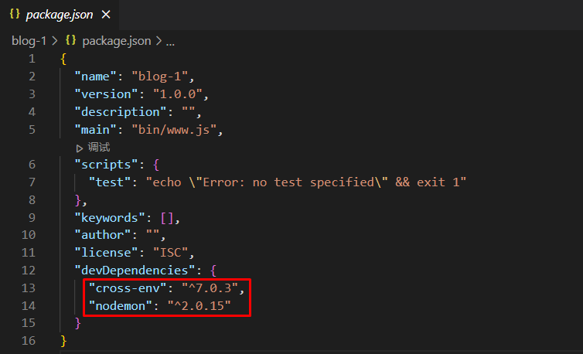Select the package.json tab
The width and height of the screenshot is (583, 354).
click(60, 15)
